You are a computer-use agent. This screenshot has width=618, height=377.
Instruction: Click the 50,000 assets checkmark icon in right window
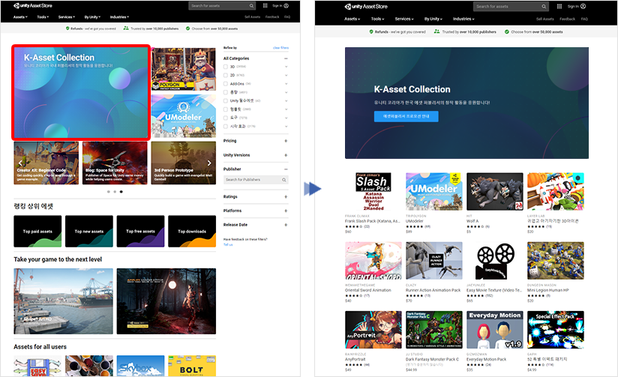pyautogui.click(x=507, y=31)
